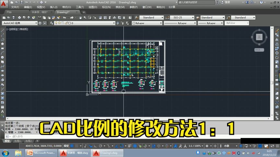
Task: Click the Plot (printer) icon
Action: [x=19, y=17]
